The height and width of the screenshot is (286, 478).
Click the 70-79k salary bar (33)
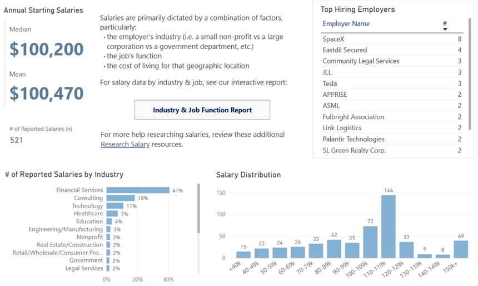click(316, 251)
